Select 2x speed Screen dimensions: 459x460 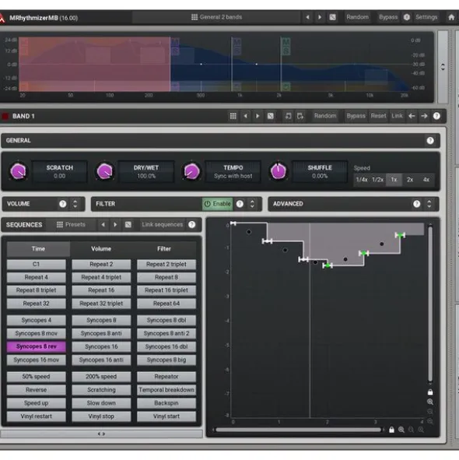(x=410, y=180)
